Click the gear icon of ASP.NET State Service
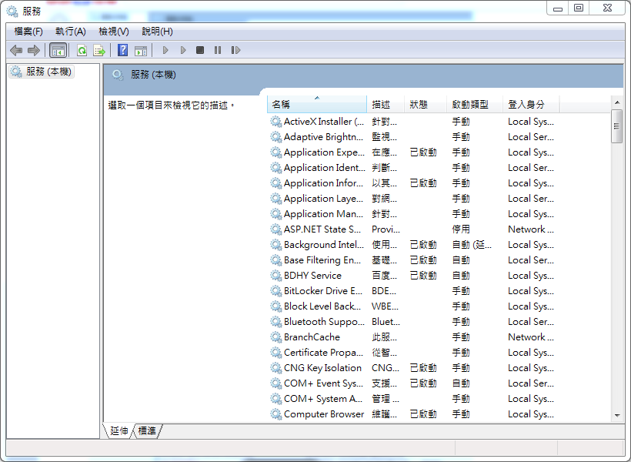The image size is (631, 462). coord(275,229)
